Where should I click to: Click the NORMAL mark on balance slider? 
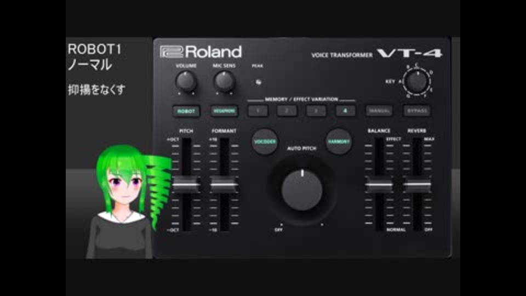point(396,230)
